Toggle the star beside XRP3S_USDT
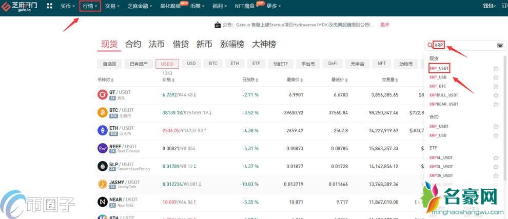Image resolution: width=508 pixels, height=219 pixels. point(496,175)
